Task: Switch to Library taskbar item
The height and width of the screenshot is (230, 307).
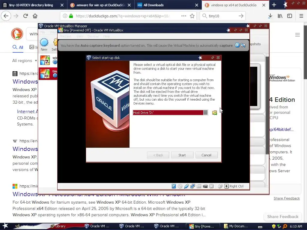Action: [x=58, y=226]
